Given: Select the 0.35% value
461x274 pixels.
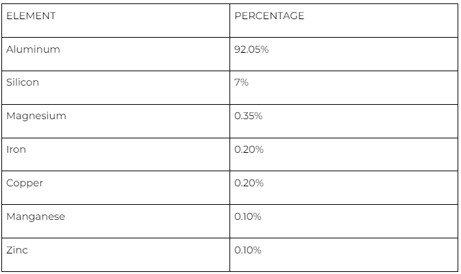Looking at the screenshot, I should click(248, 116).
